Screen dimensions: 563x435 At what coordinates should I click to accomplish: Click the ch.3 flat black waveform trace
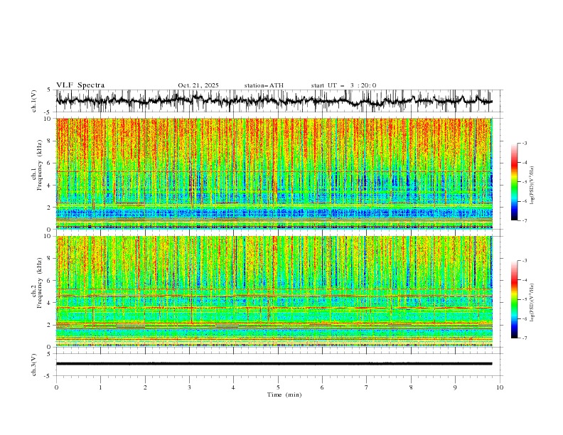click(x=274, y=364)
